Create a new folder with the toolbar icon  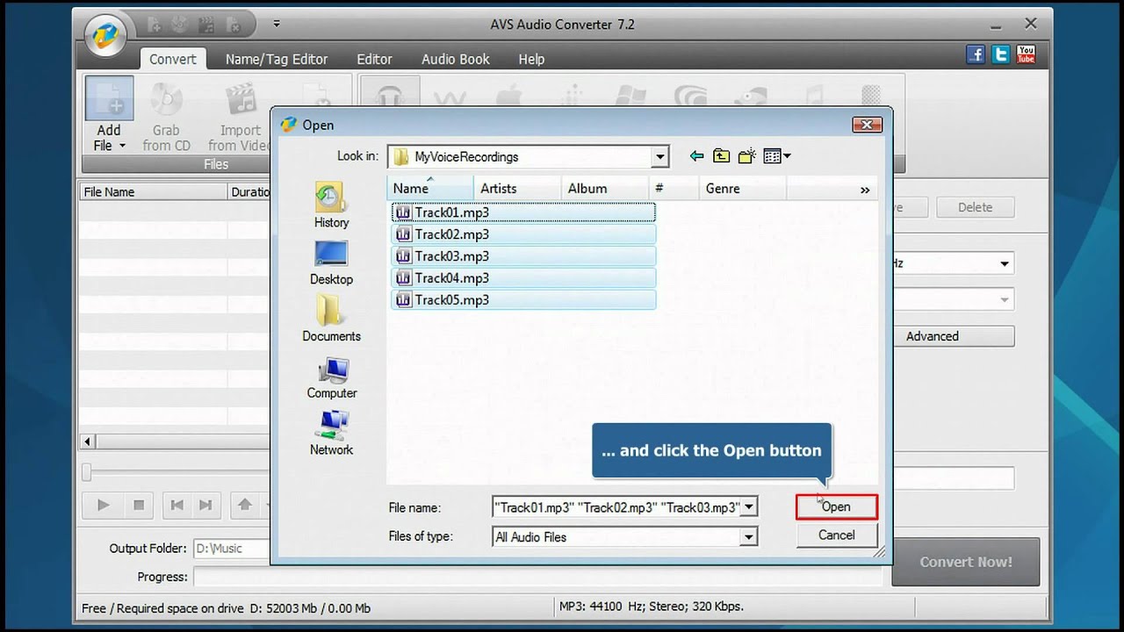coord(746,156)
